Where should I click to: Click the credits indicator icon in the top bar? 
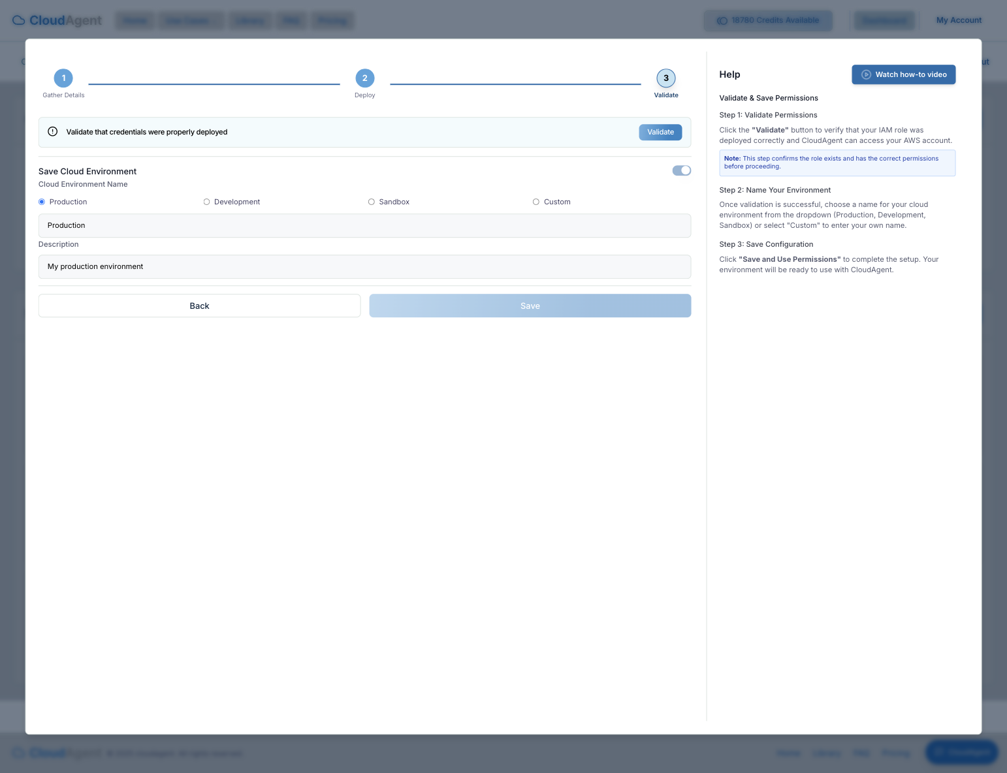point(722,20)
